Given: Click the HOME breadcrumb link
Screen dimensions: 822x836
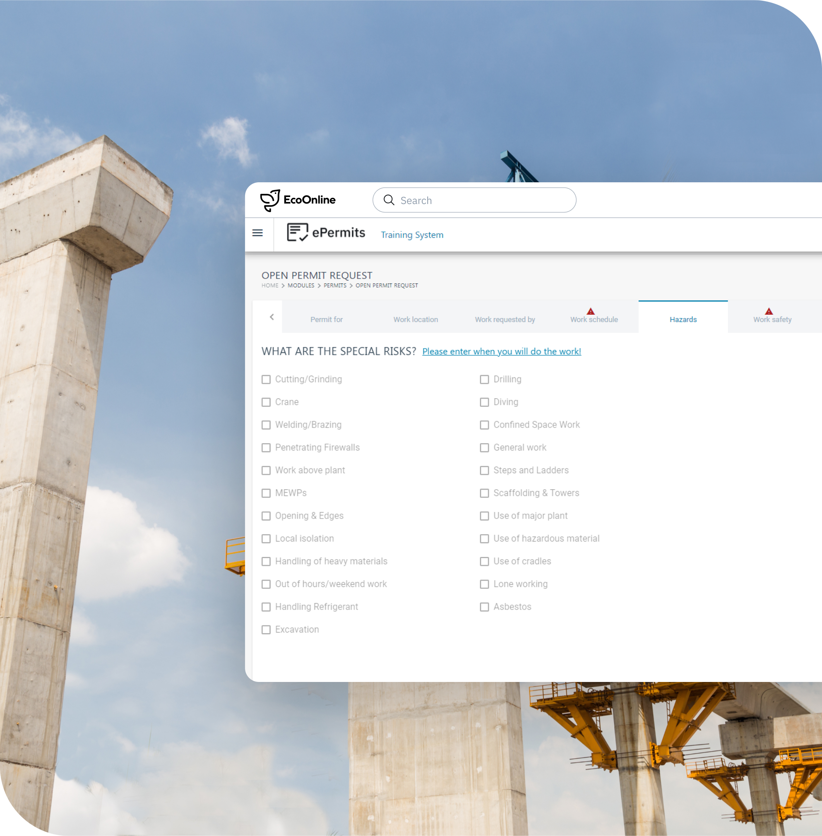Looking at the screenshot, I should pos(270,285).
